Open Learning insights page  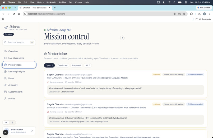19,72
